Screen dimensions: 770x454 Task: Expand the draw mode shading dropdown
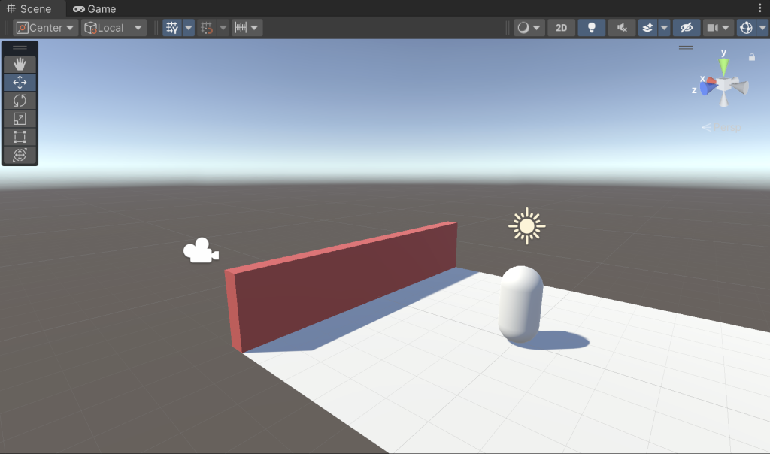[x=529, y=28]
